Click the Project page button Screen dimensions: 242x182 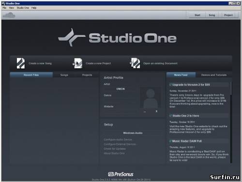tap(228, 15)
